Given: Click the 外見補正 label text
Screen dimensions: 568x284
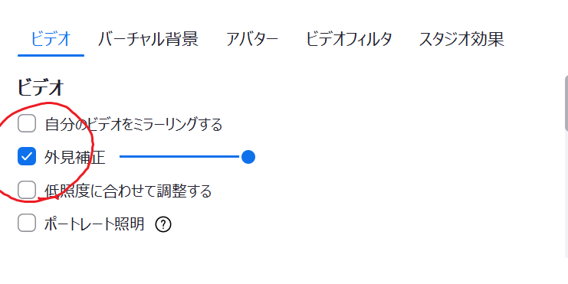Looking at the screenshot, I should tap(75, 157).
